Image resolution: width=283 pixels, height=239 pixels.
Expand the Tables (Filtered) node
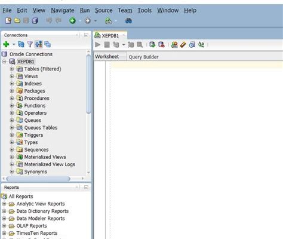(x=12, y=69)
